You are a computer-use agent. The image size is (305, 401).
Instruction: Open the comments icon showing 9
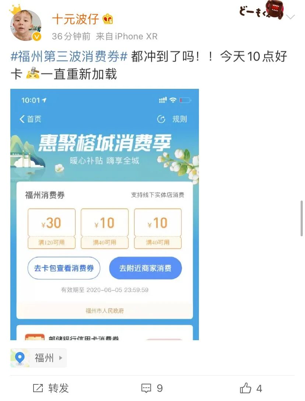(x=146, y=388)
